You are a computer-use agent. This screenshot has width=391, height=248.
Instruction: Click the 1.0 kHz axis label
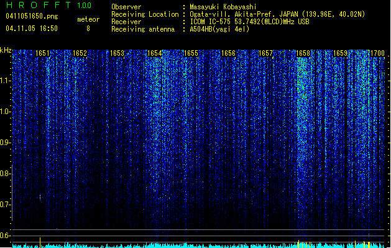[5, 112]
